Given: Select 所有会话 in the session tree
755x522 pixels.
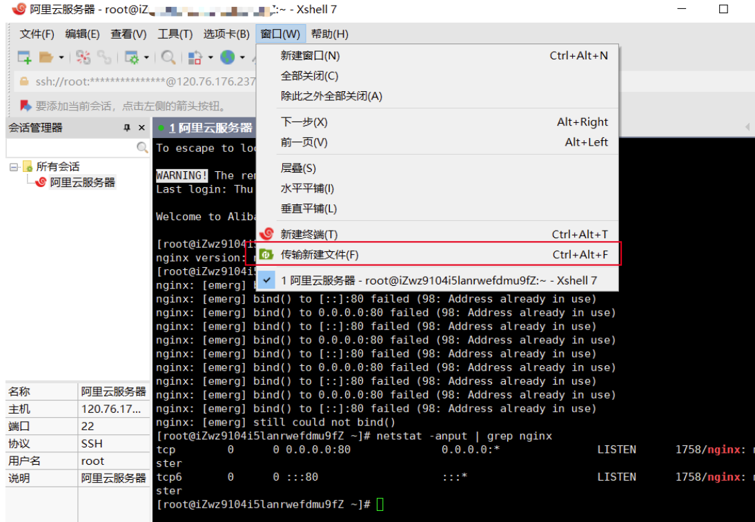Looking at the screenshot, I should coord(58,166).
